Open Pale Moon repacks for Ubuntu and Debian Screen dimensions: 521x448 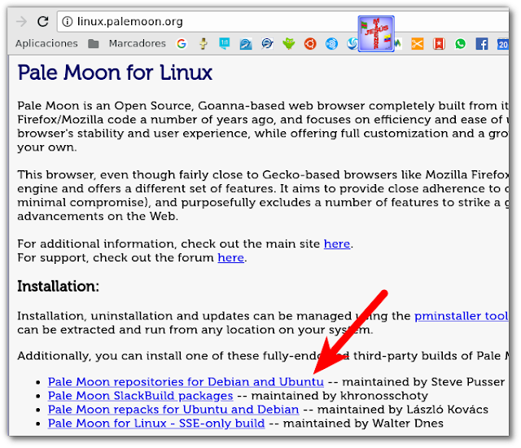pyautogui.click(x=173, y=410)
